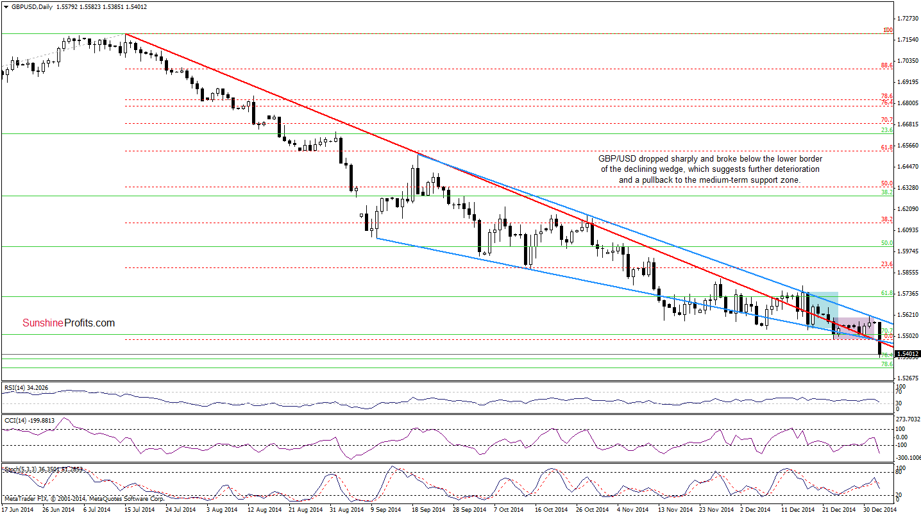The image size is (921, 515).
Task: Click the 31 Aug 2014 date label
Action: click(x=346, y=509)
